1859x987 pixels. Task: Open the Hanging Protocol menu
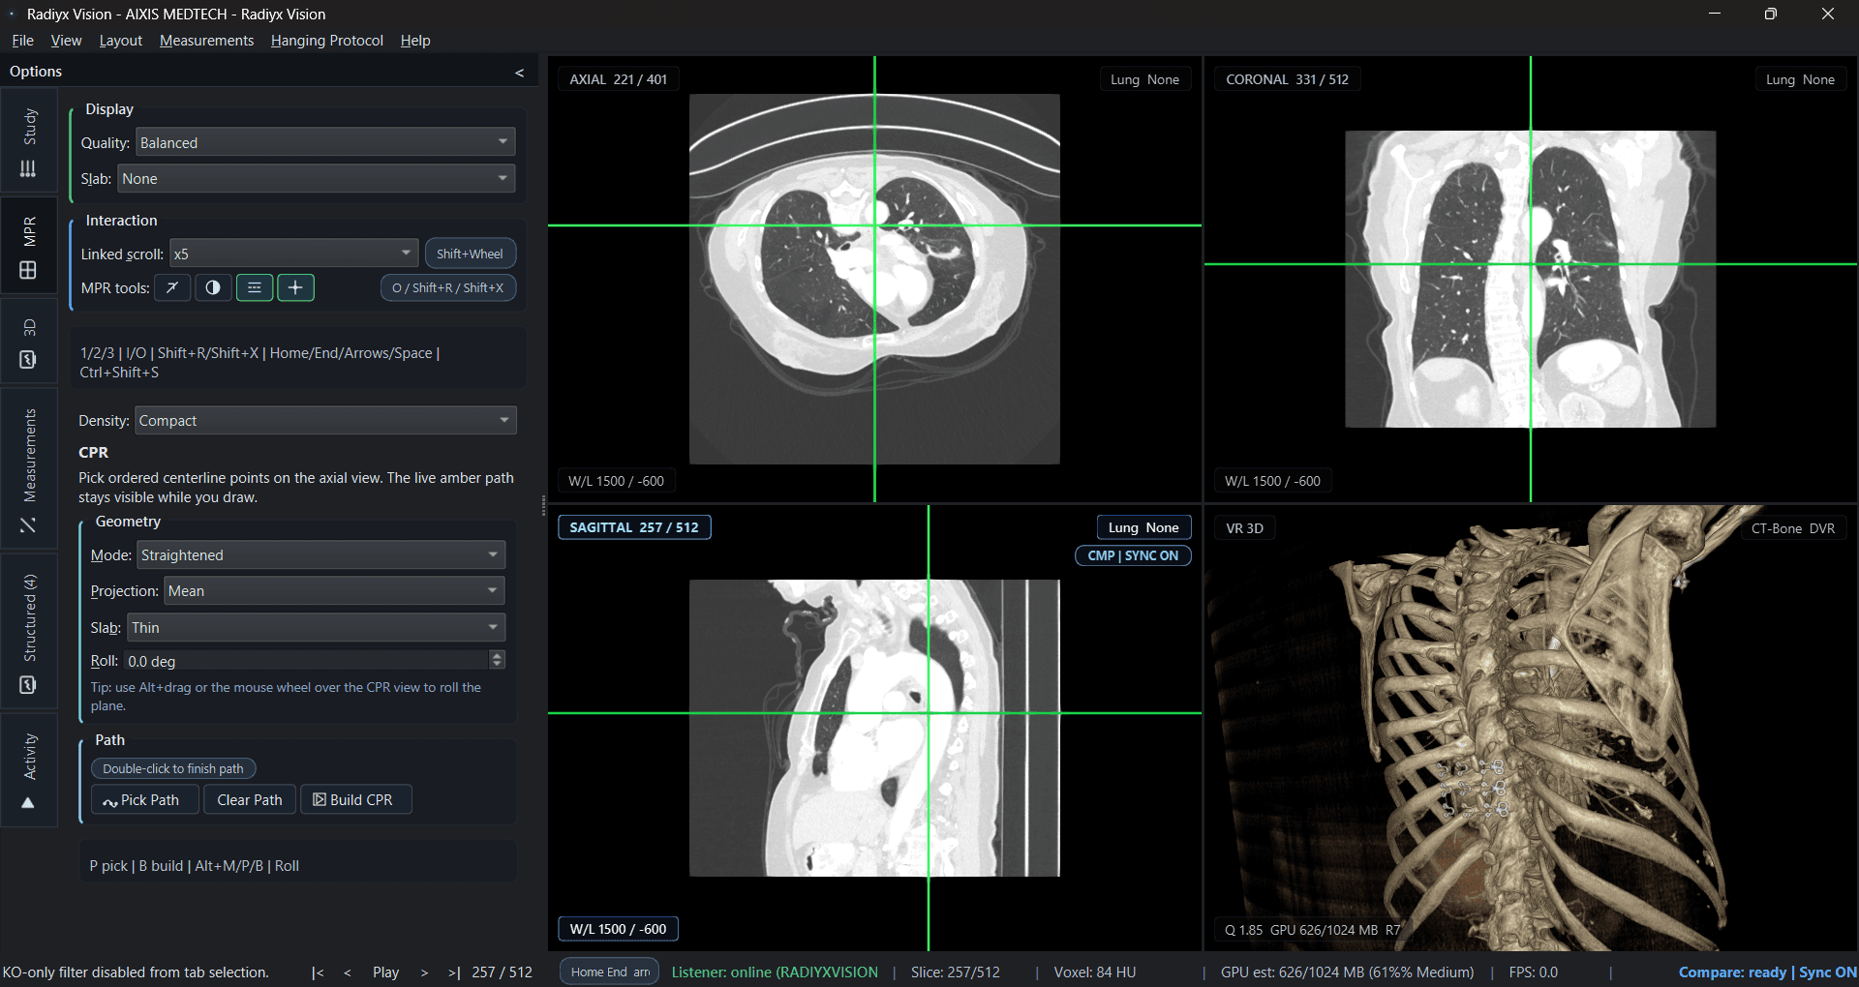[326, 40]
